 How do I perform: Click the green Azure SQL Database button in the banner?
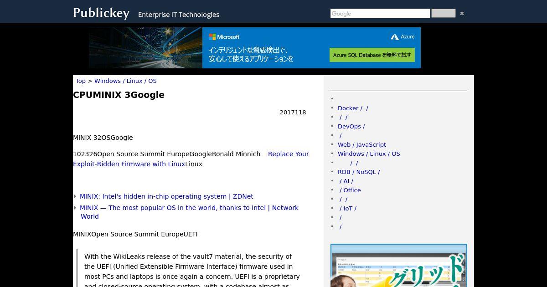[372, 55]
